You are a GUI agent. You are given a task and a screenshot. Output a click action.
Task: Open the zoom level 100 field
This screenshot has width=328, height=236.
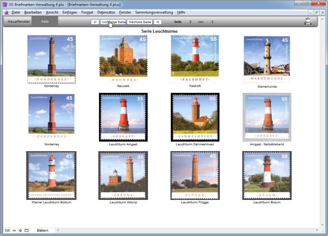pos(7,230)
